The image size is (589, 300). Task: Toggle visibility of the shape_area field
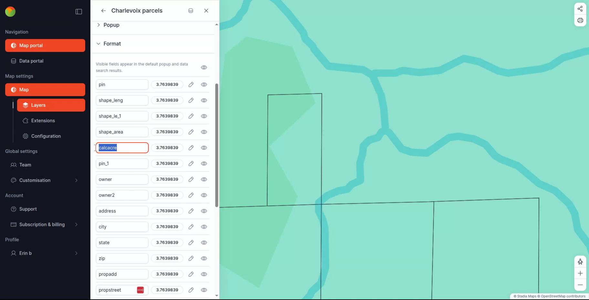point(204,132)
